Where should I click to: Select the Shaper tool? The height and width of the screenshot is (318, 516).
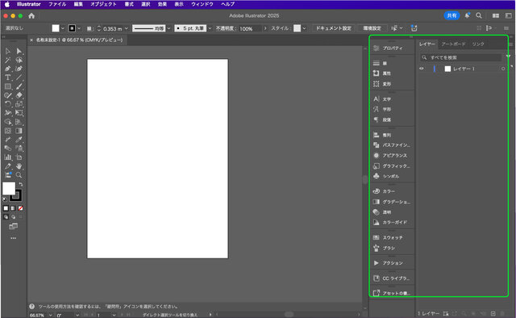(8, 95)
